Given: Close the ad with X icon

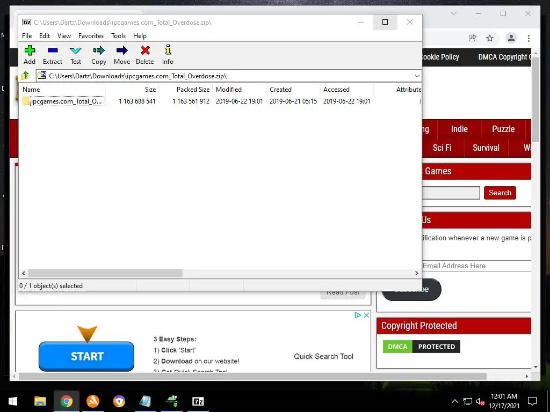Looking at the screenshot, I should [366, 315].
